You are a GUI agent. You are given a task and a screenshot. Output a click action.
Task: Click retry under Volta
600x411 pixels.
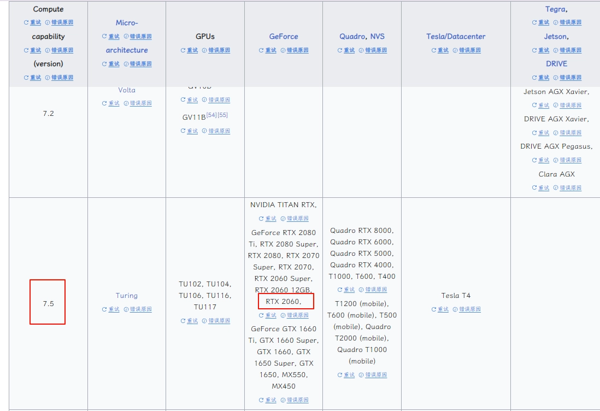(x=111, y=103)
